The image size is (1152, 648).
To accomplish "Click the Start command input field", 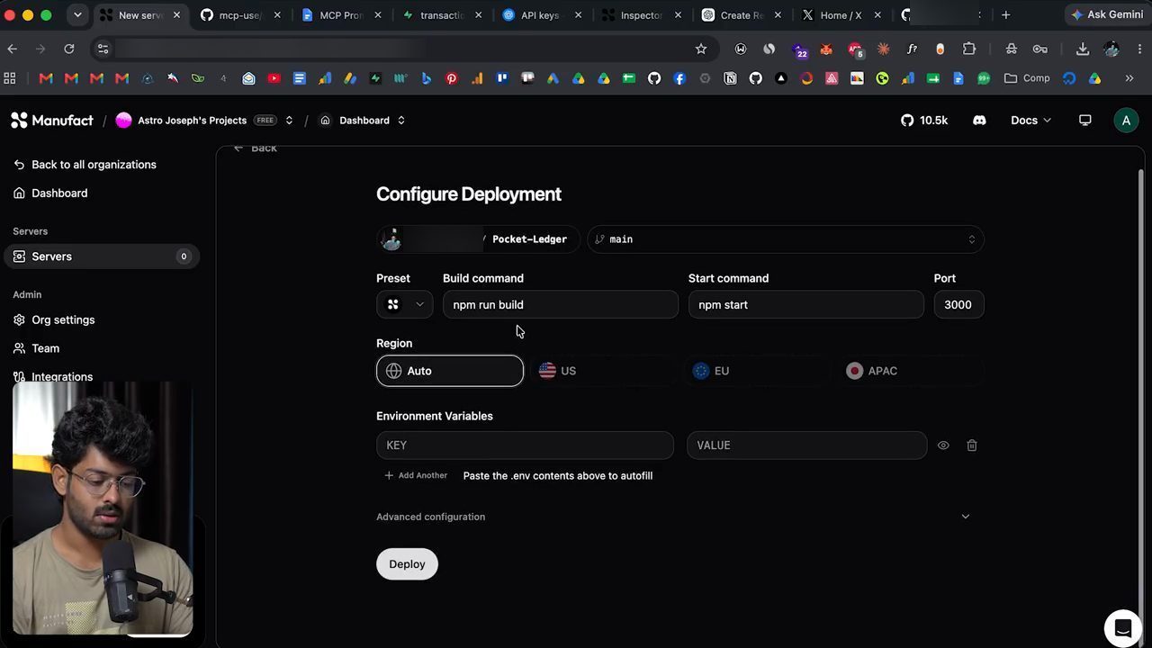I will [806, 304].
